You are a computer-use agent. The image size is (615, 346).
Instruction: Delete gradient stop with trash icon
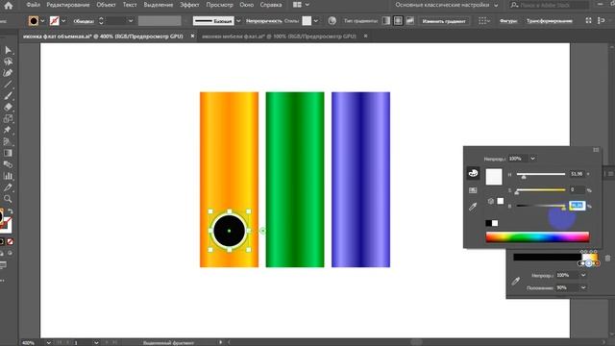607,258
